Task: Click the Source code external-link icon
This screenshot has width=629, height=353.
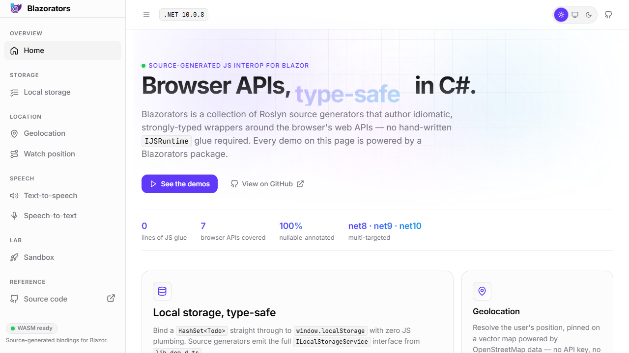Action: tap(111, 298)
